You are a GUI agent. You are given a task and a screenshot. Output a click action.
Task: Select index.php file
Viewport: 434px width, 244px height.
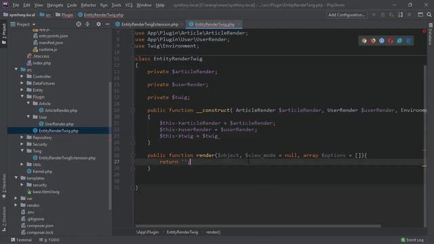(x=41, y=63)
